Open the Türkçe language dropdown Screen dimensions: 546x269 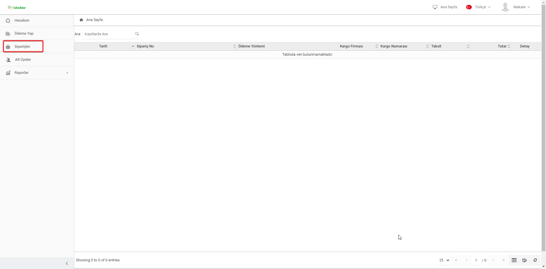(483, 7)
